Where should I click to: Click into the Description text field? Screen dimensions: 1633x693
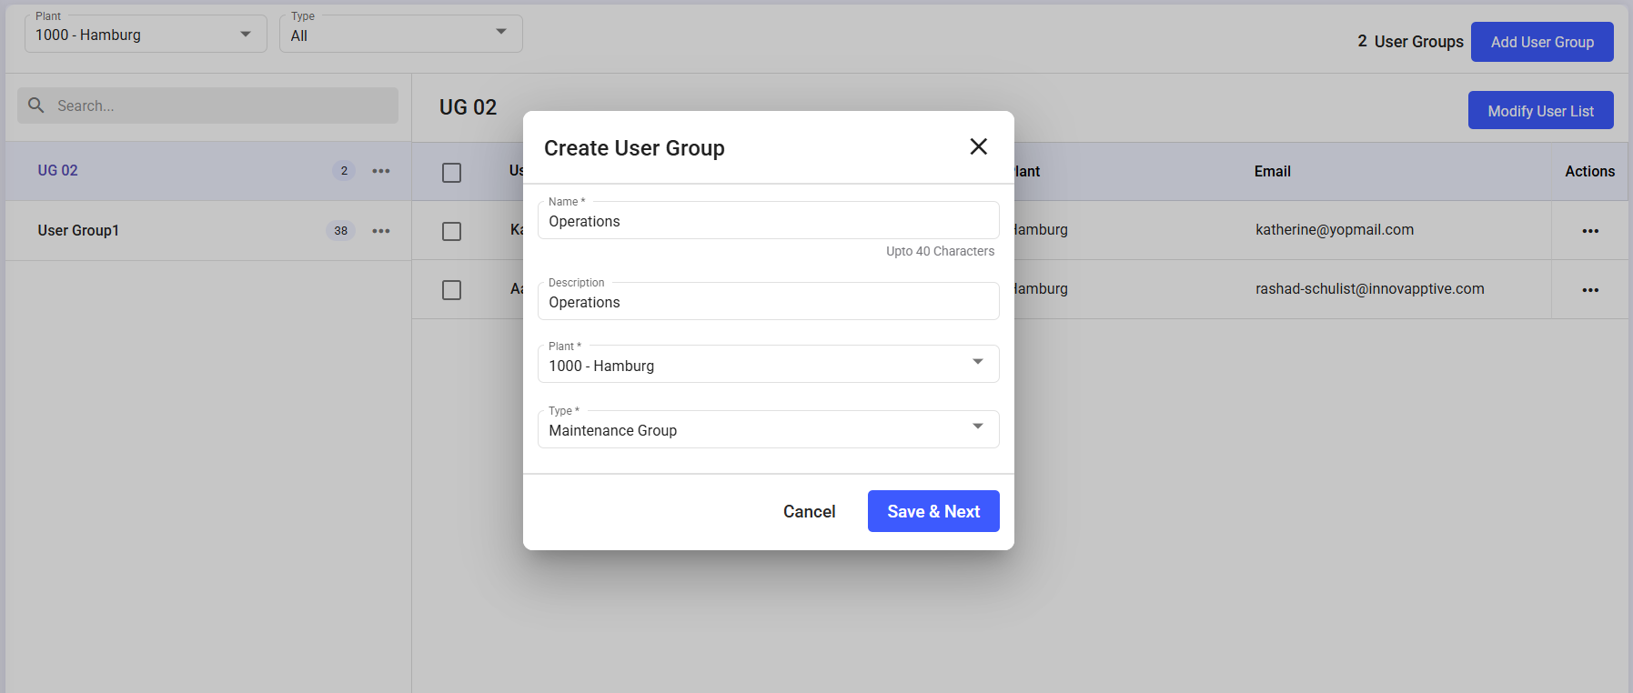767,303
